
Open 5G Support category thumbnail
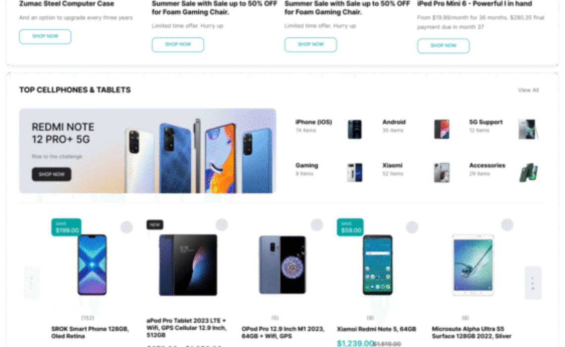528,129
